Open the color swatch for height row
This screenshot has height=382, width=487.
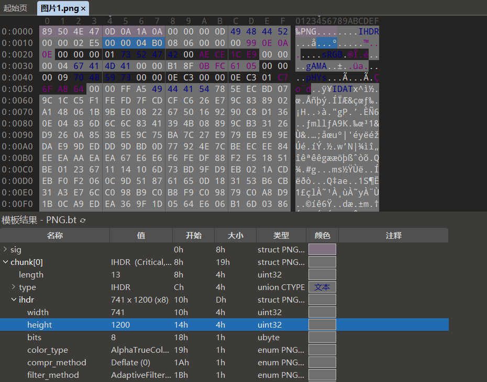322,325
